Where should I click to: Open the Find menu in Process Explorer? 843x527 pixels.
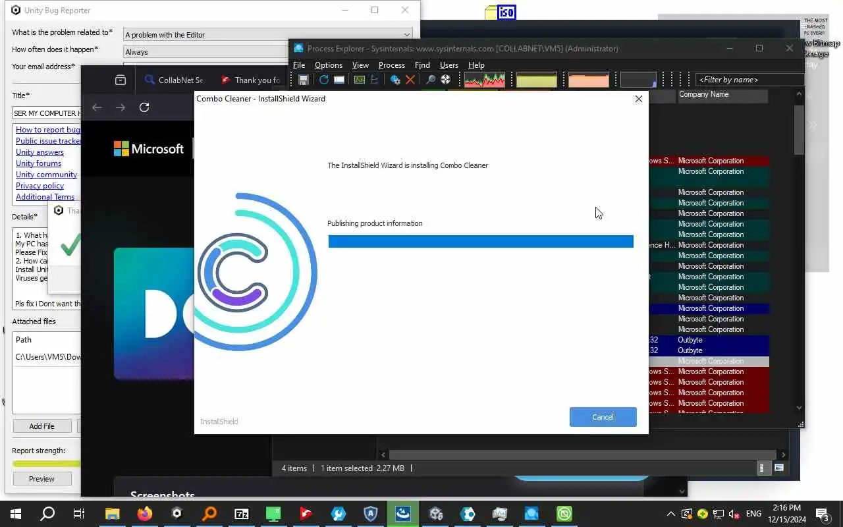[422, 65]
